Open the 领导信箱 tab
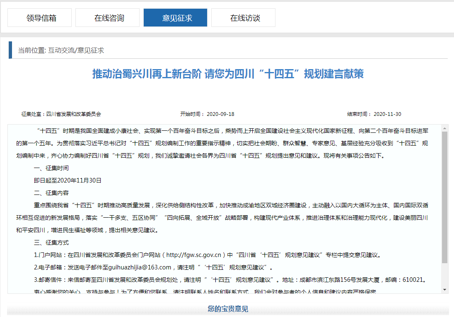The height and width of the screenshot is (317, 454). coord(40,18)
